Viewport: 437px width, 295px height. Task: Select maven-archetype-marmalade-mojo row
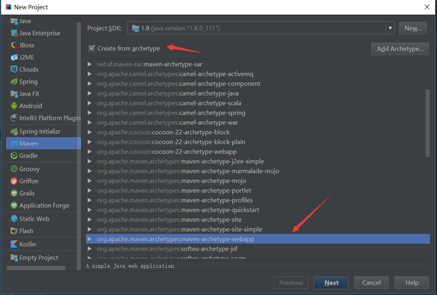click(x=258, y=171)
